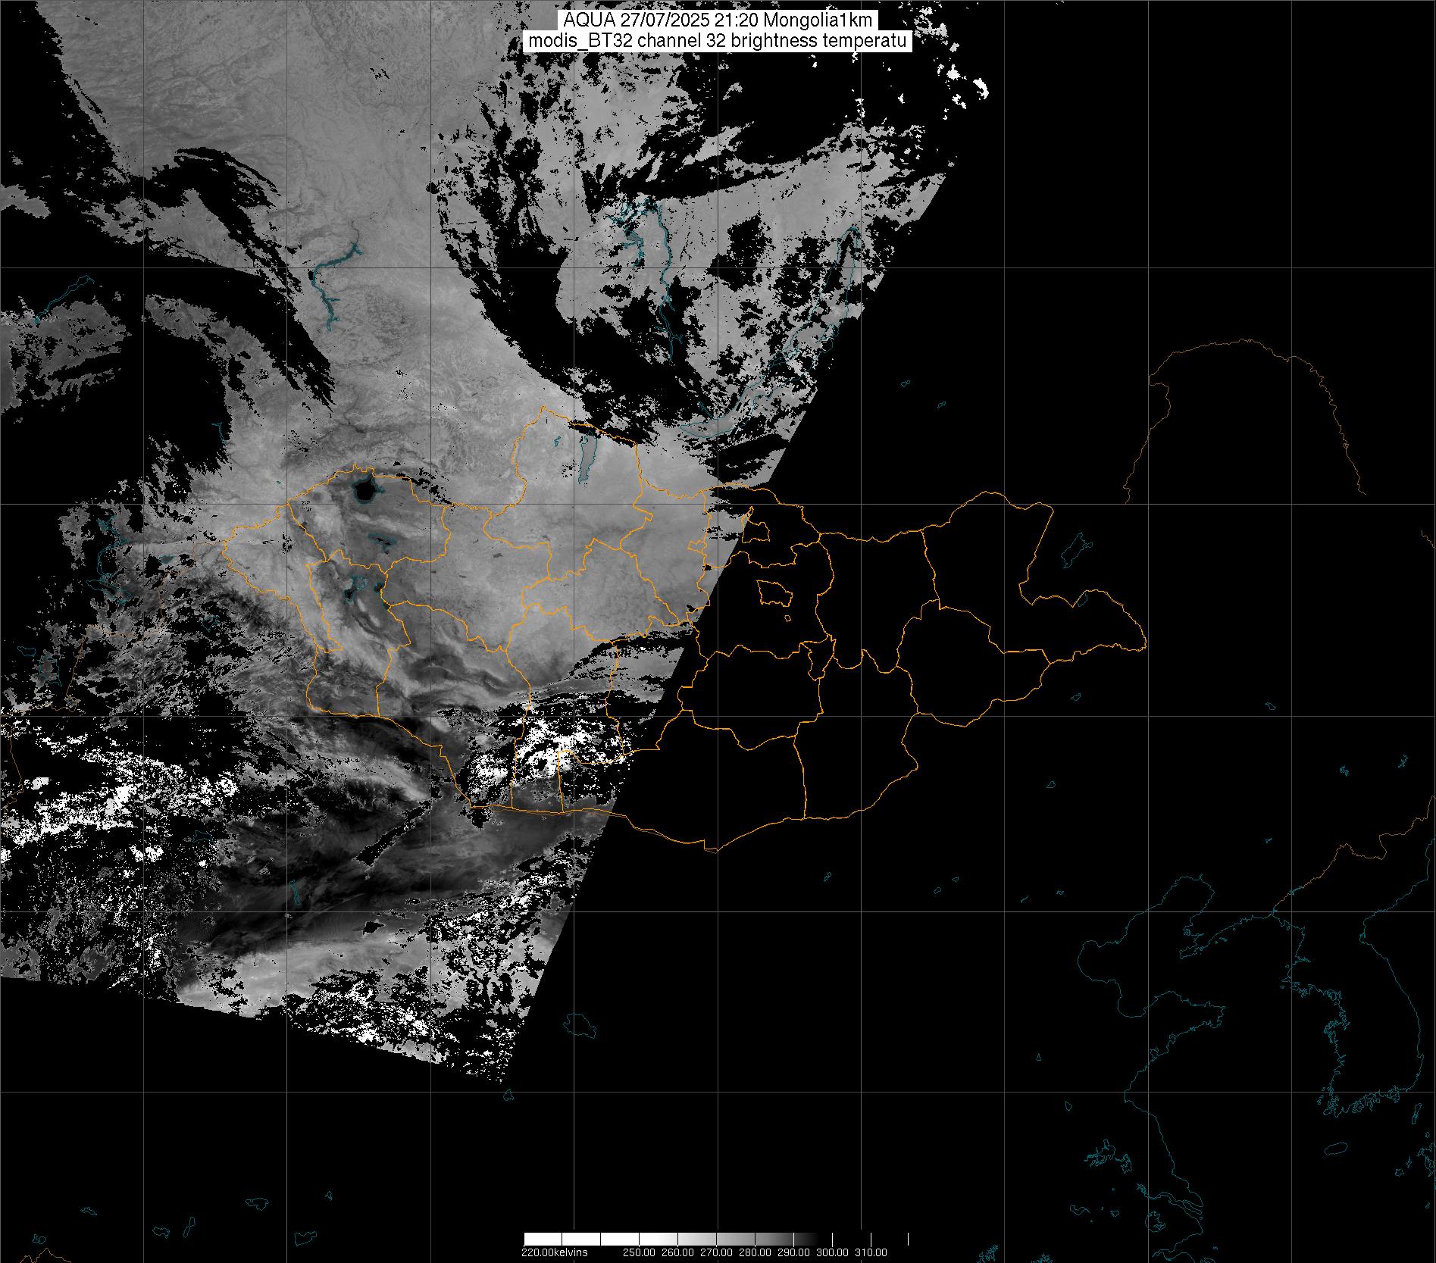Click the grayscale brightness temperature colorbar
Viewport: 1436px width, 1263px height.
pyautogui.click(x=716, y=1239)
